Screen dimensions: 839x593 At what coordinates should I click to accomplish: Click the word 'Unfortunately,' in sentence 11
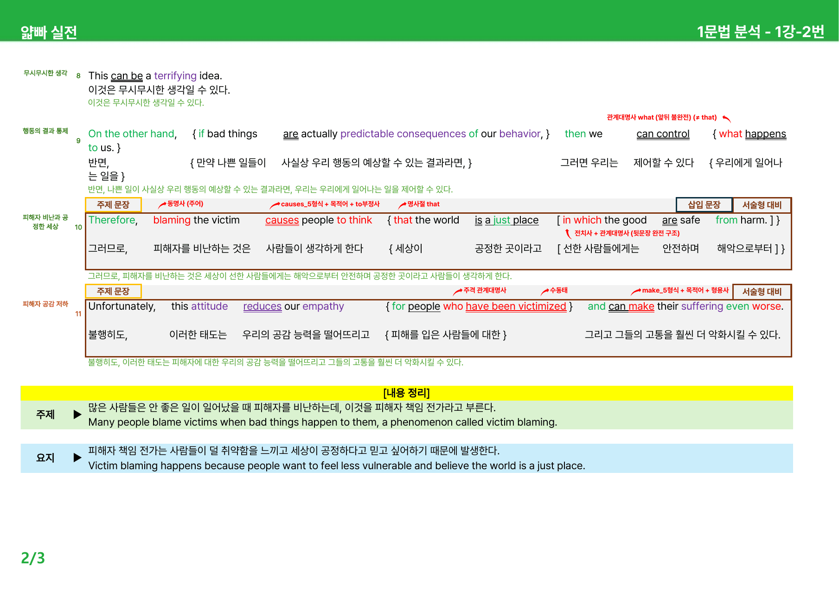click(x=122, y=306)
